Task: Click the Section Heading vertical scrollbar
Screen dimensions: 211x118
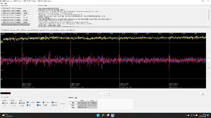Action: tap(209, 17)
